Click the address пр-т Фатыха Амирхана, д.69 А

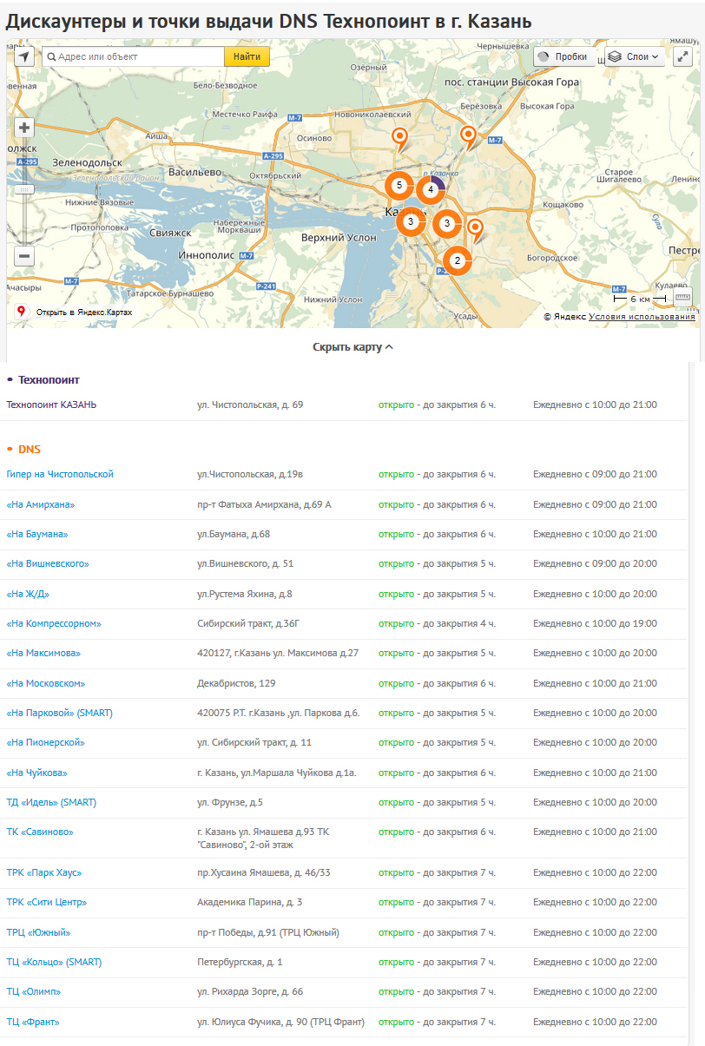pos(264,504)
